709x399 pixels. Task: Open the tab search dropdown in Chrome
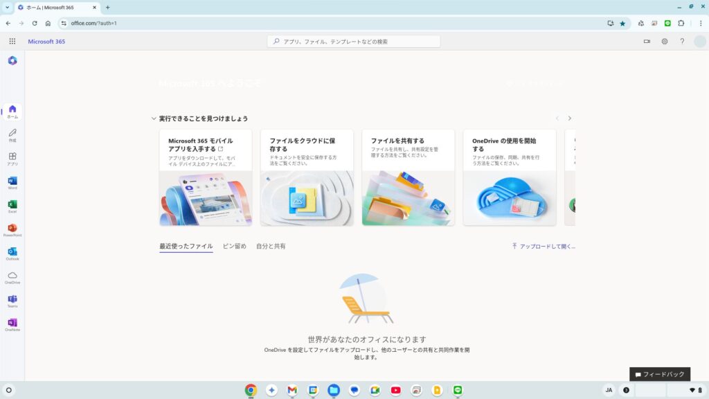(7, 7)
